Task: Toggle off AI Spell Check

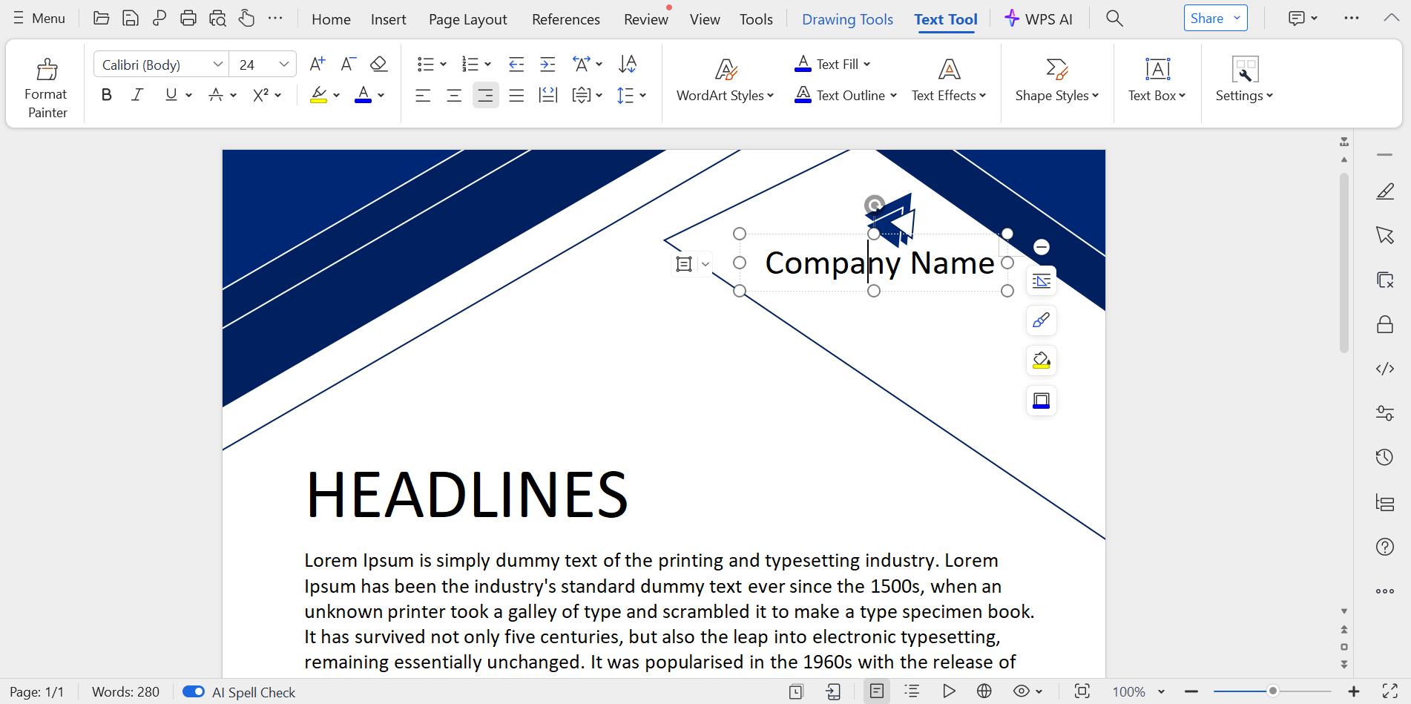Action: pos(193,691)
